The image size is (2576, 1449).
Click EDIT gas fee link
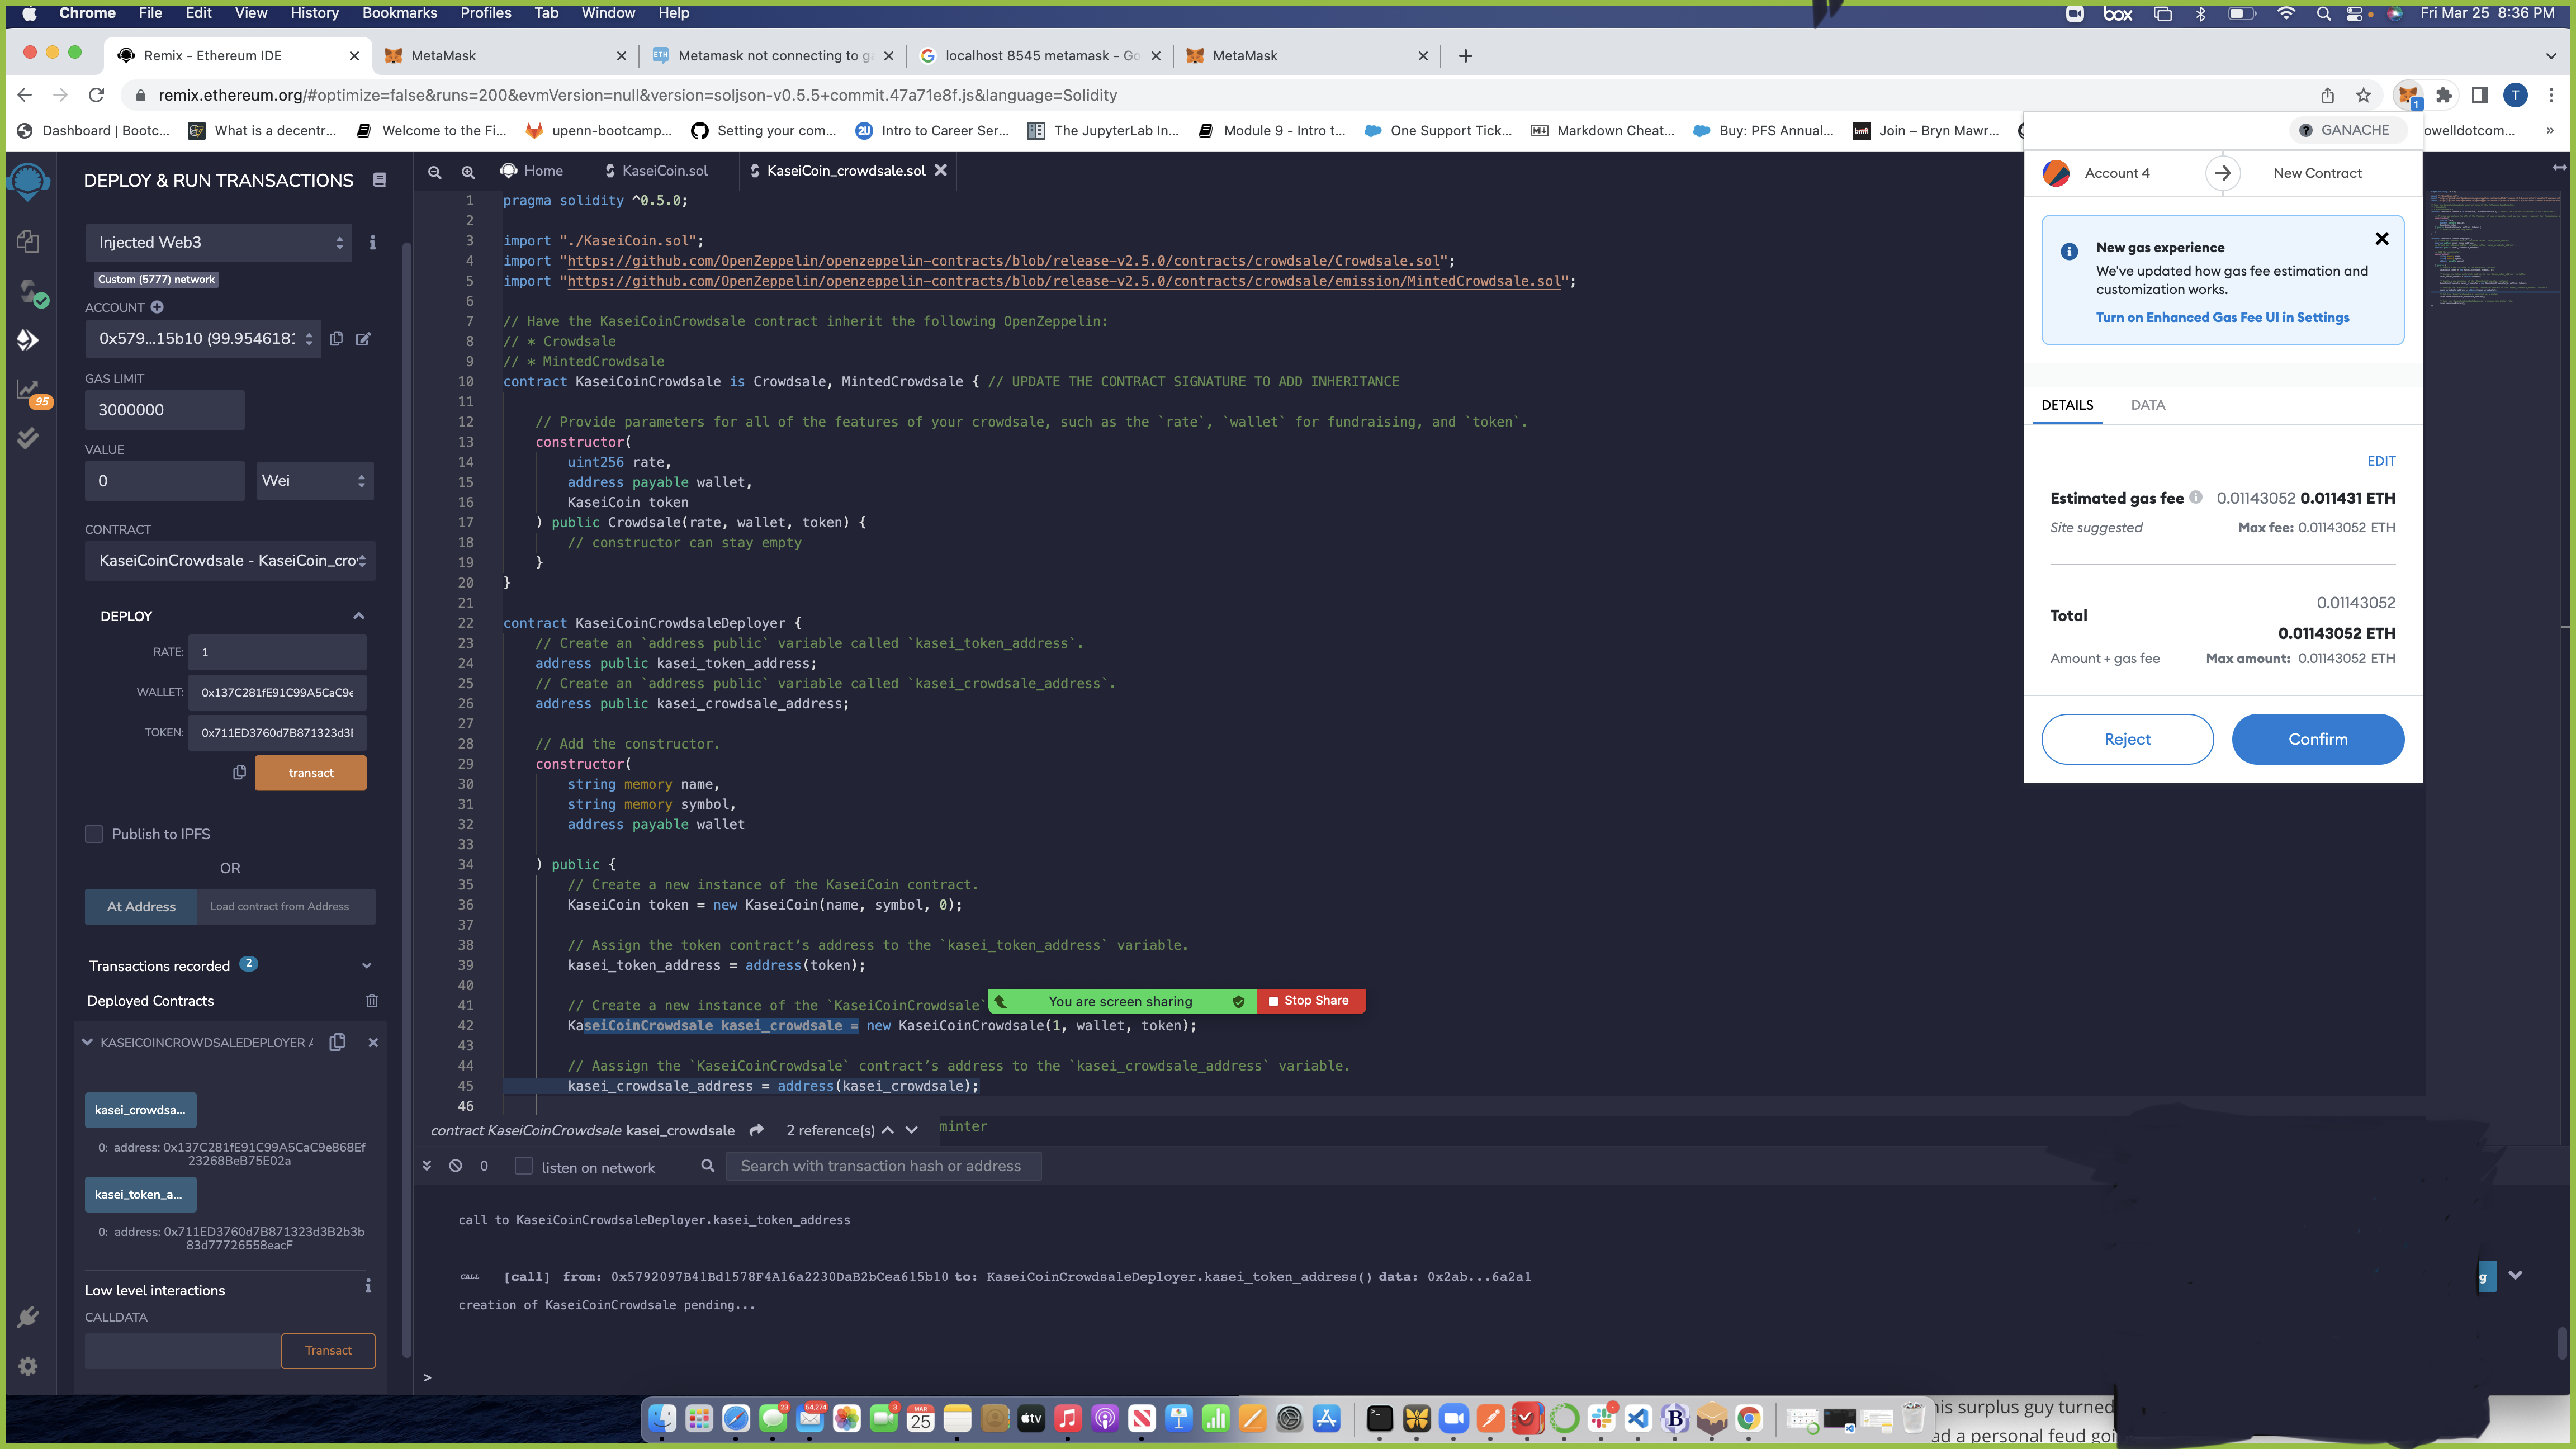point(2381,461)
